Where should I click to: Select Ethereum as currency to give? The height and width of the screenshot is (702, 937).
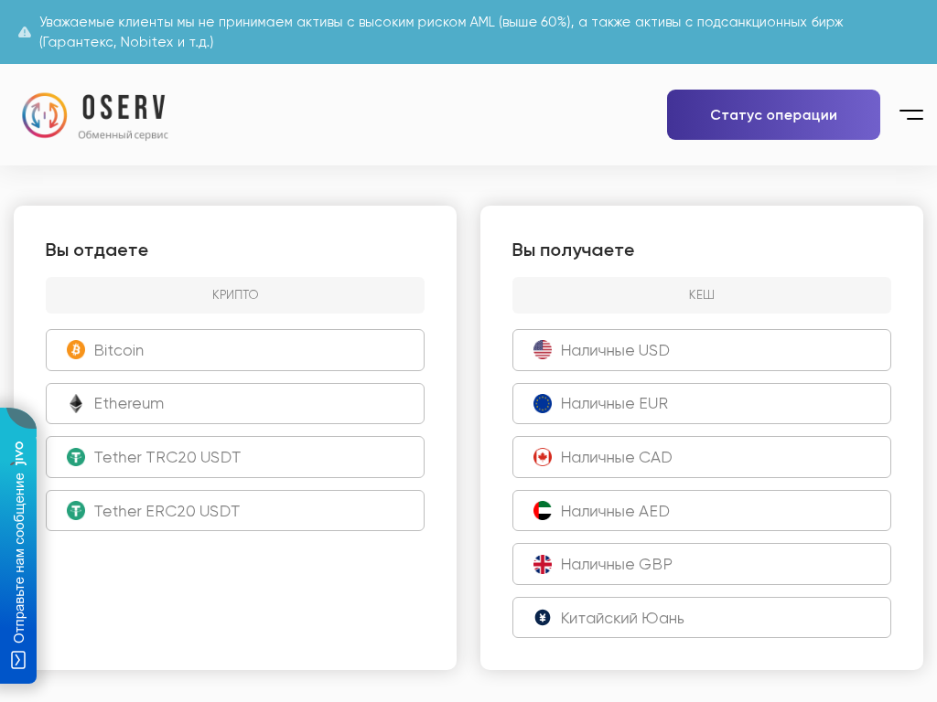[x=235, y=403]
